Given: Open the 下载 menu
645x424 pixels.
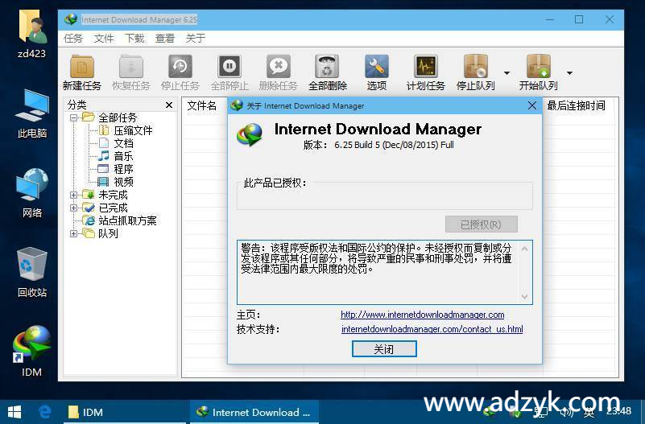Looking at the screenshot, I should click(x=134, y=38).
